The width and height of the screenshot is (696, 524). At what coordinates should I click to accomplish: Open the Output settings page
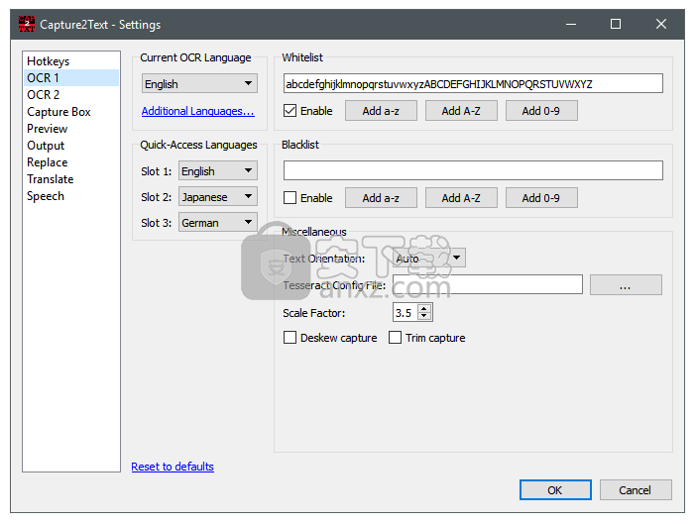(x=71, y=146)
